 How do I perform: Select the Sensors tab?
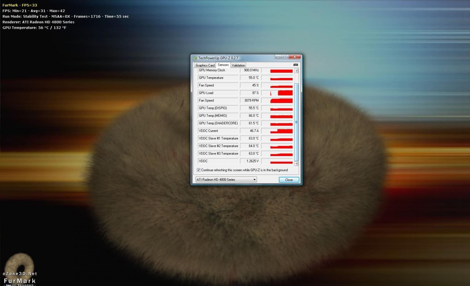[x=223, y=65]
